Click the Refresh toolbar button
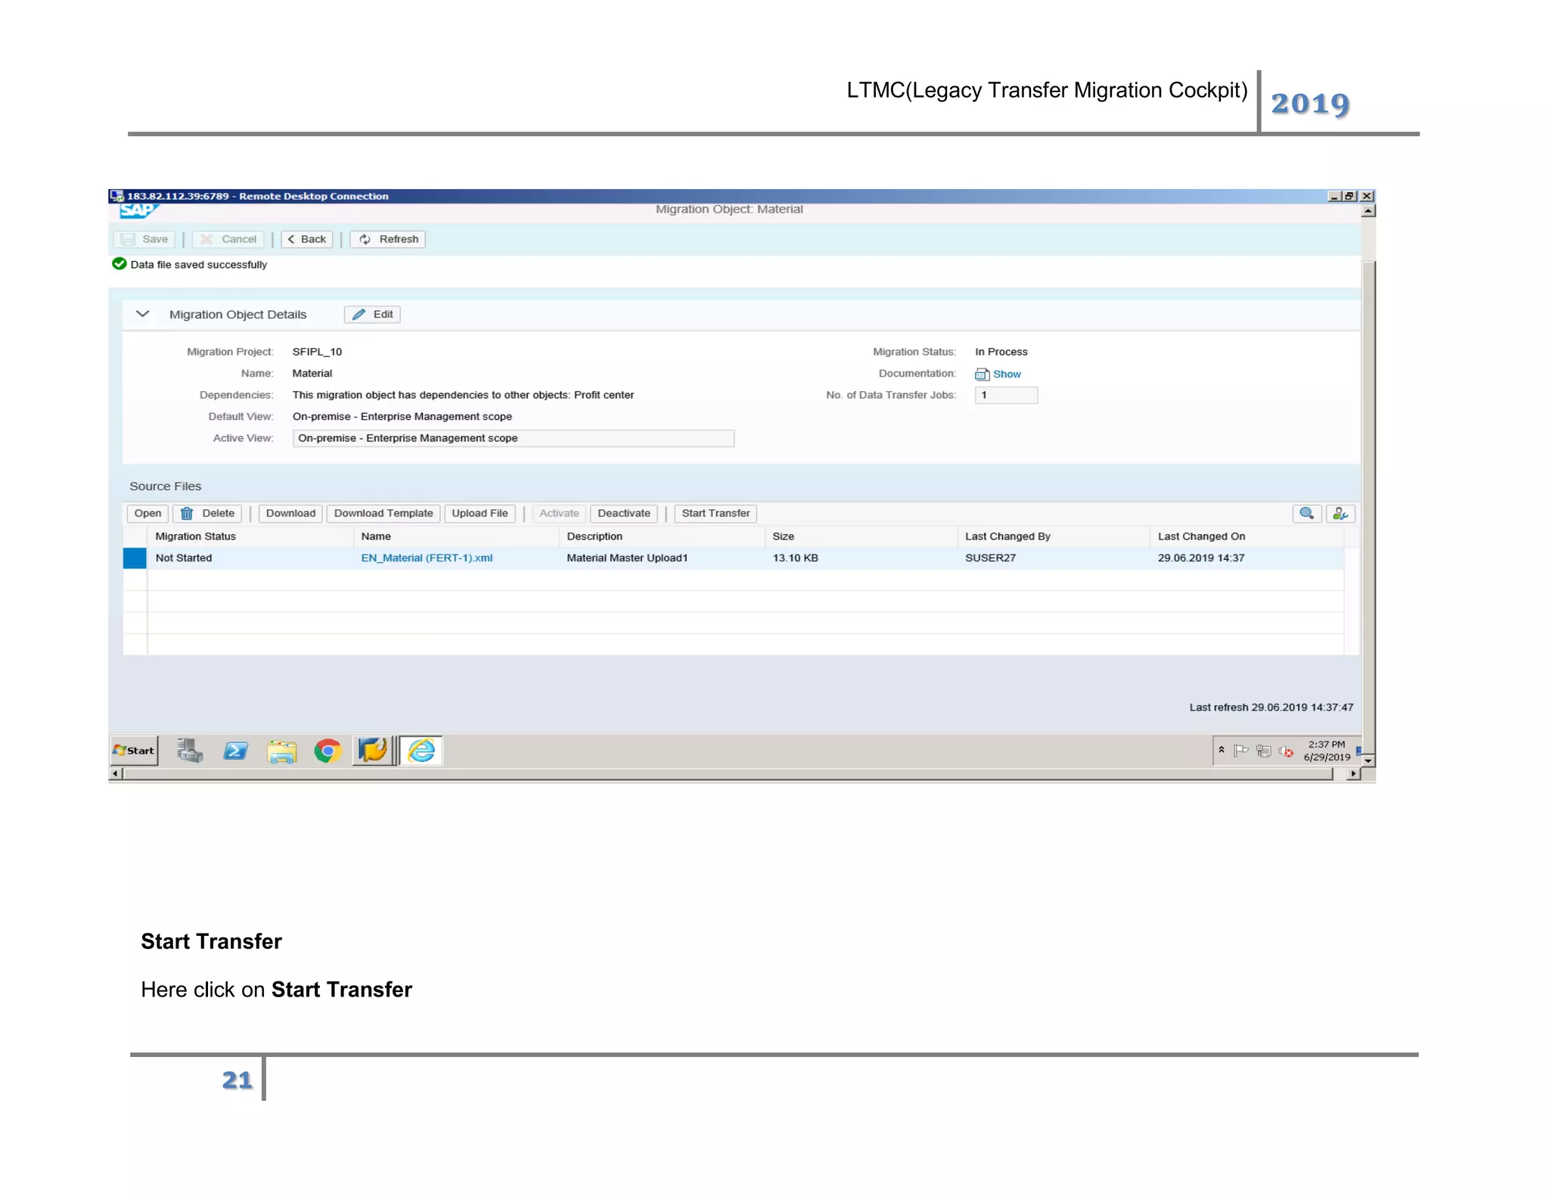 point(388,239)
